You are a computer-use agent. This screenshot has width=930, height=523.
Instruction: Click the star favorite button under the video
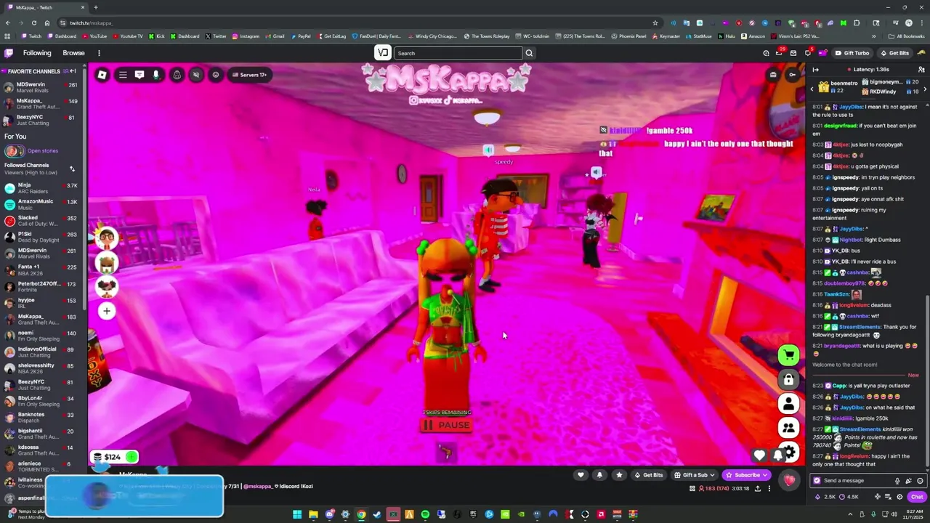point(619,475)
